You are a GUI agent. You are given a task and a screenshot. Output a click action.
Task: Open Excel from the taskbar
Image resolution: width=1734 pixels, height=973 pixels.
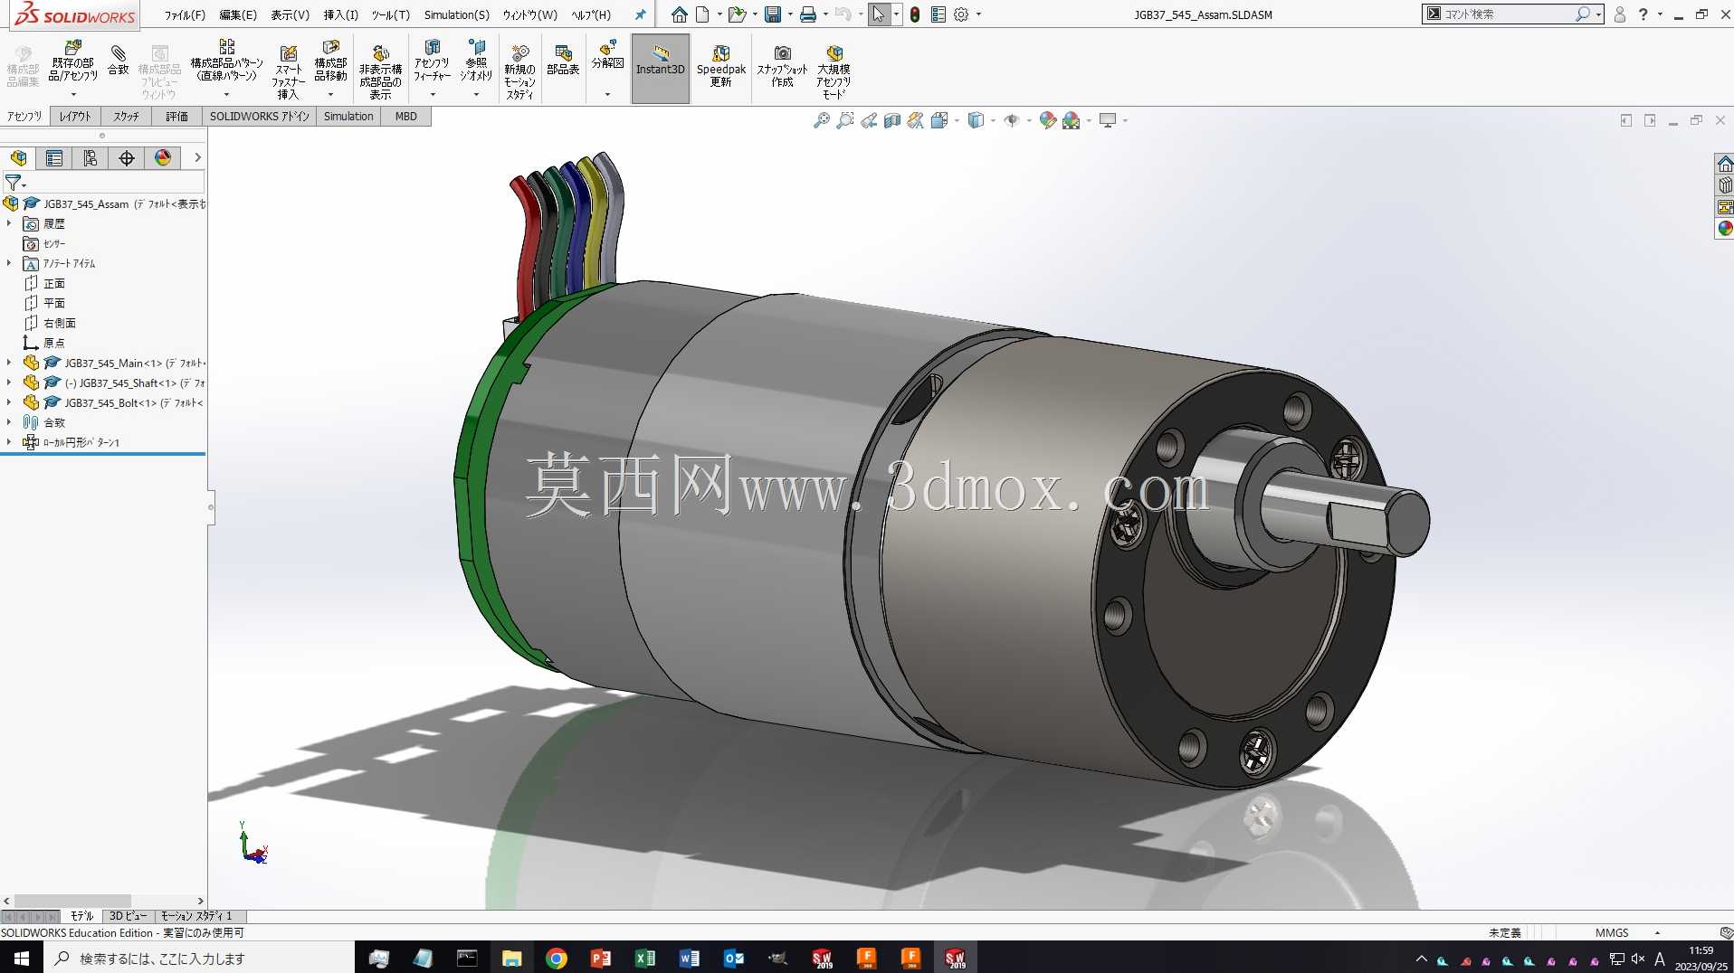(645, 959)
